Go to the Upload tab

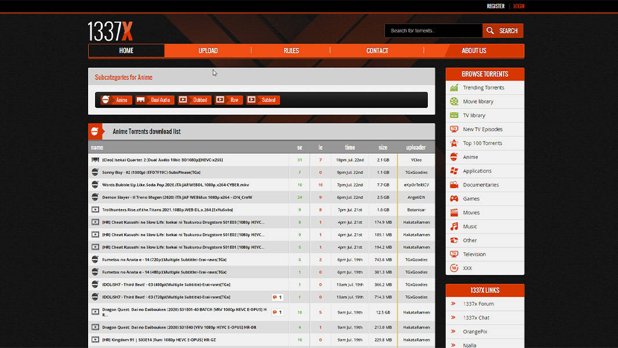pyautogui.click(x=208, y=50)
